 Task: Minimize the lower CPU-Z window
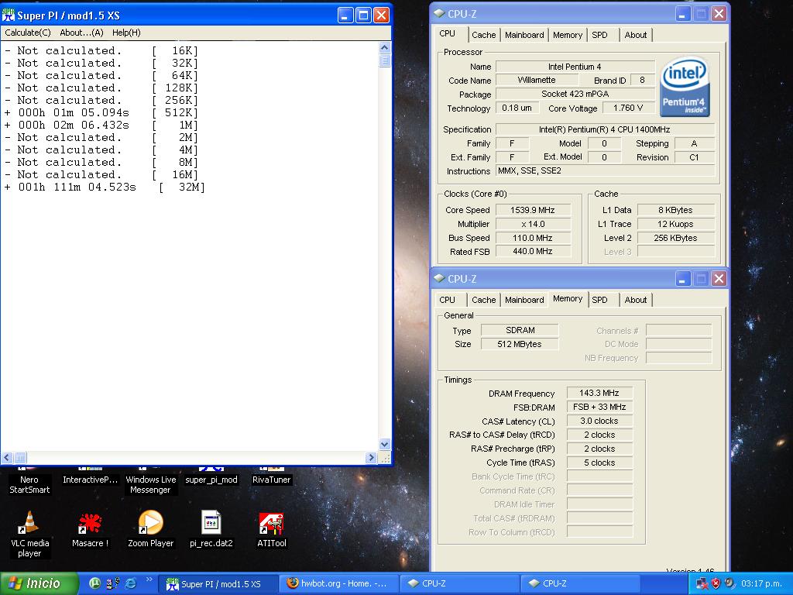click(683, 278)
